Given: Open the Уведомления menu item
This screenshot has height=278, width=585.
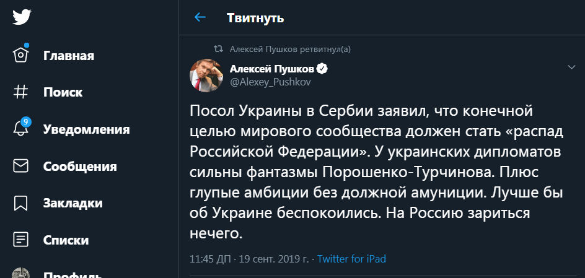Looking at the screenshot, I should (86, 129).
